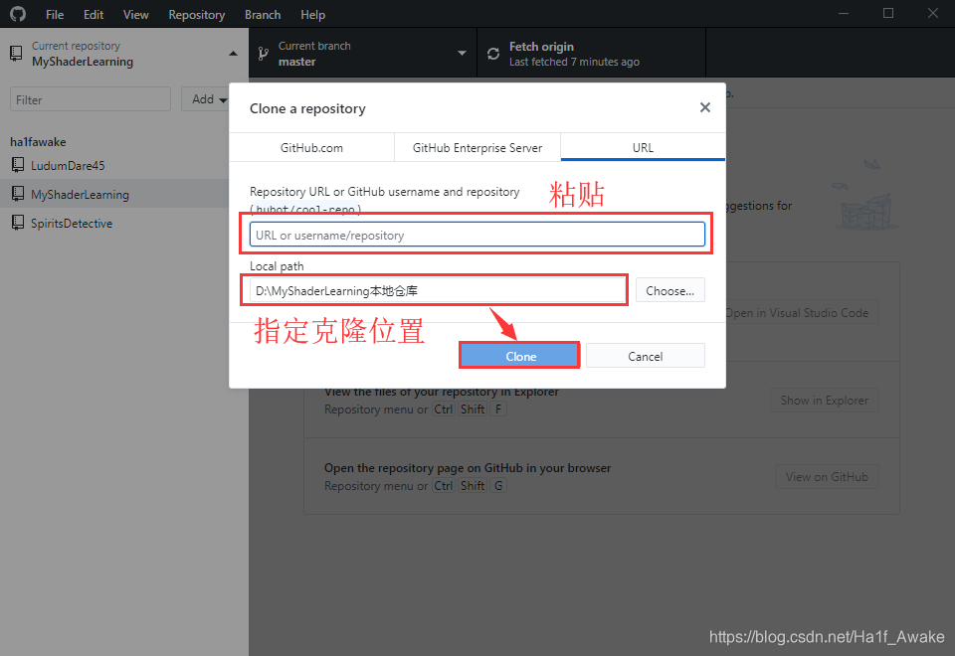Click View on GitHub button

(x=827, y=477)
